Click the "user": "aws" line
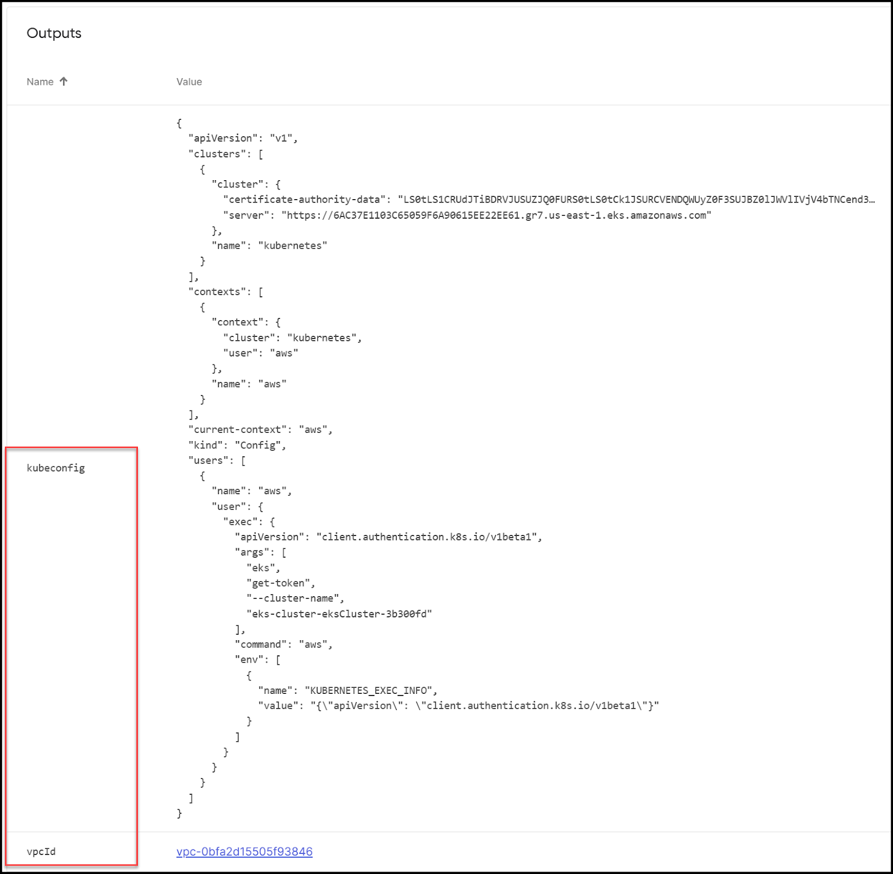The width and height of the screenshot is (893, 874). tap(261, 353)
